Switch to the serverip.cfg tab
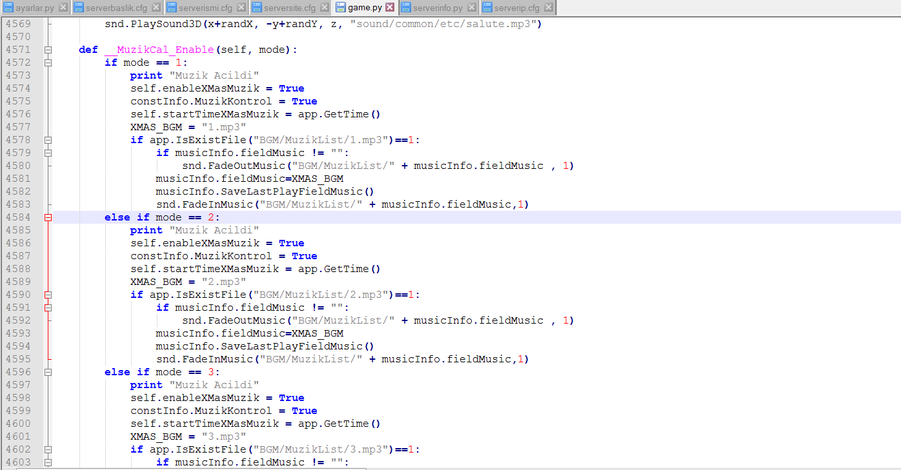 [x=517, y=8]
